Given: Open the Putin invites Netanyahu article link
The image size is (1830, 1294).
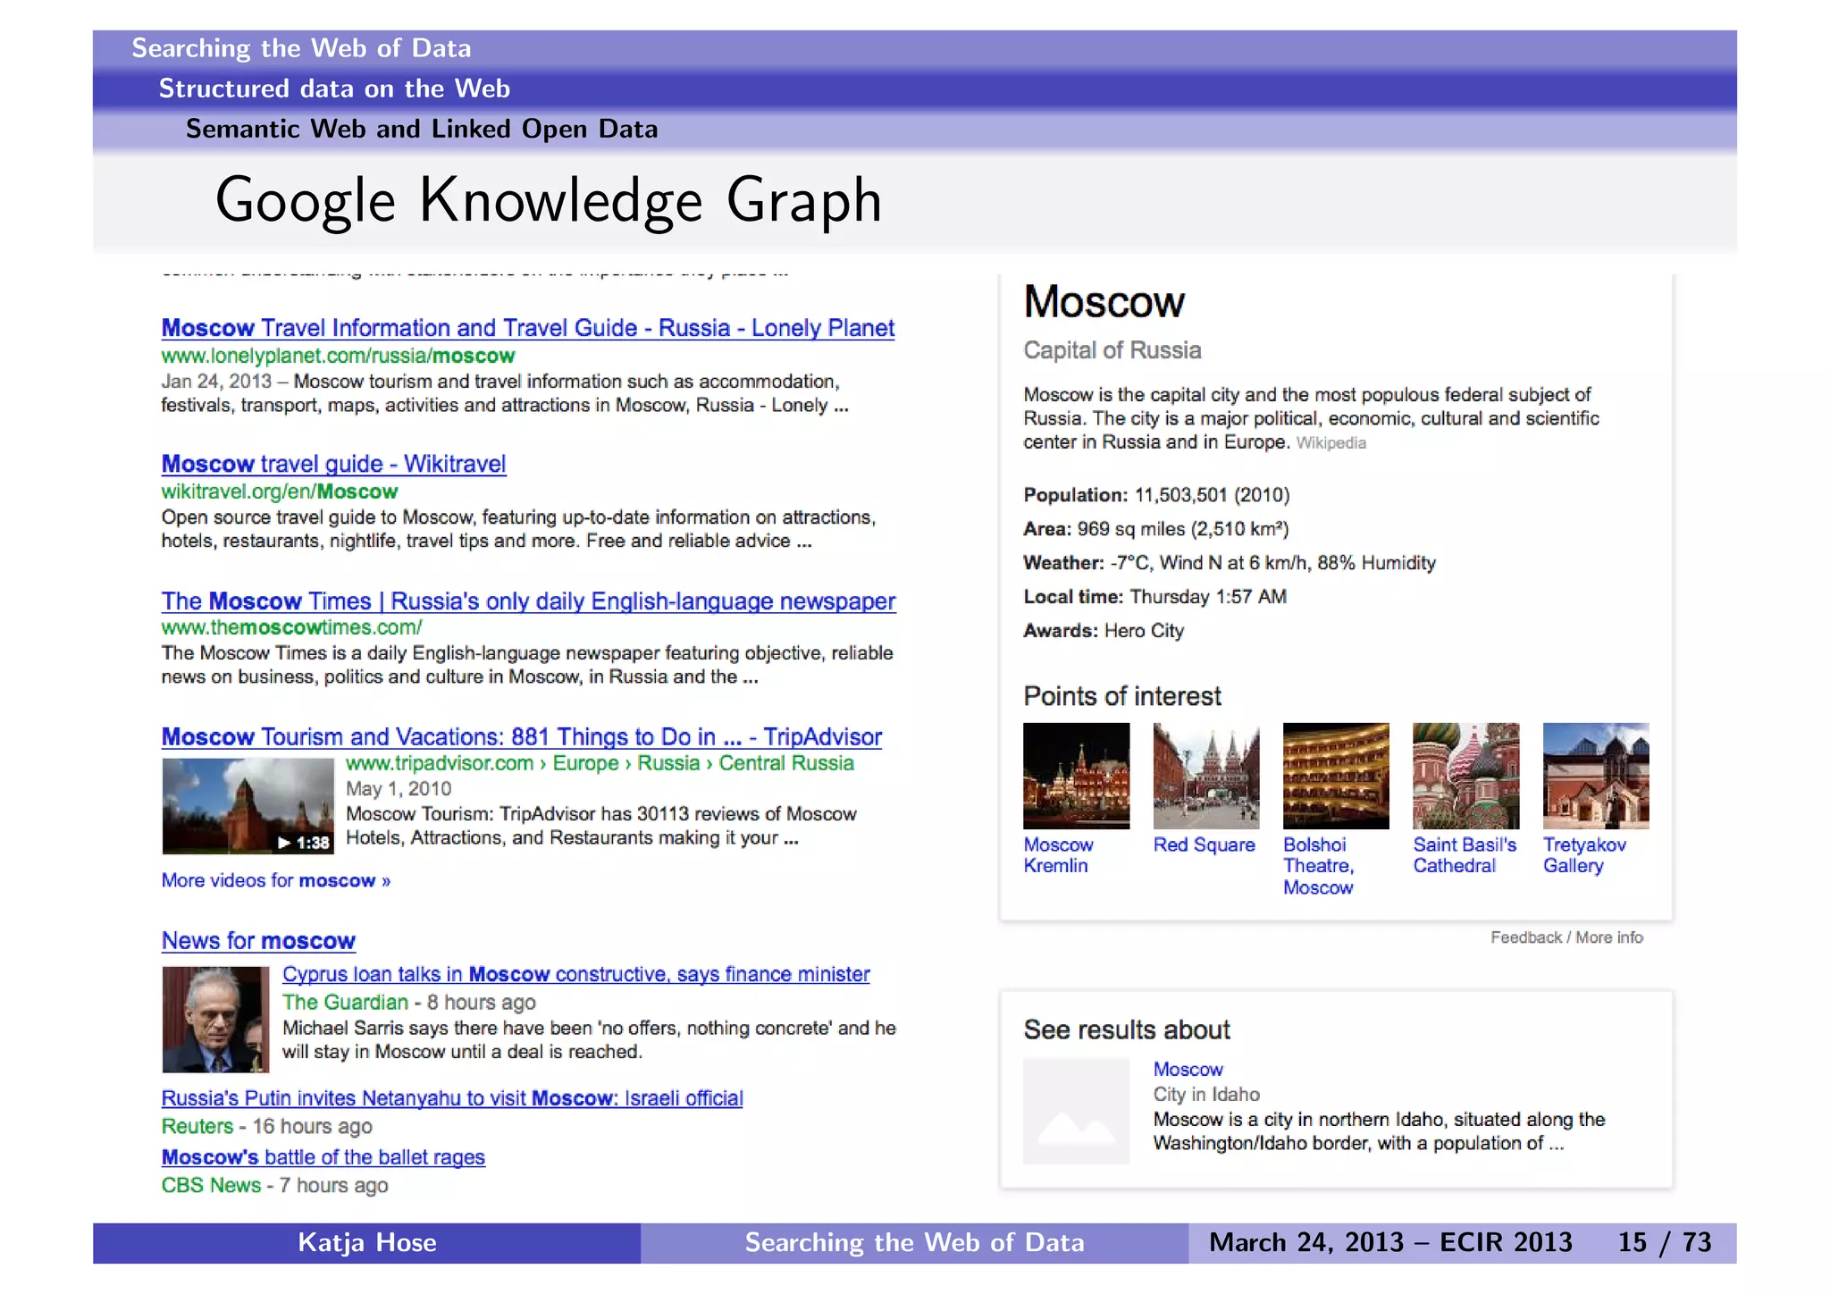Looking at the screenshot, I should pos(452,1098).
